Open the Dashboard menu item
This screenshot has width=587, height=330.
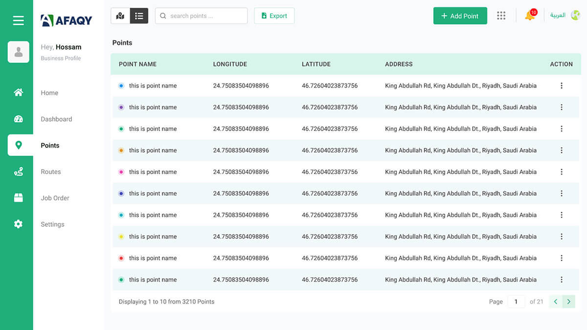[x=56, y=119]
